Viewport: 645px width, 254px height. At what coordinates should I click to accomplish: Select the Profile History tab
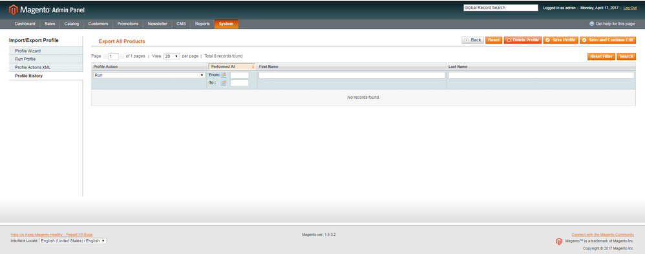(46, 76)
